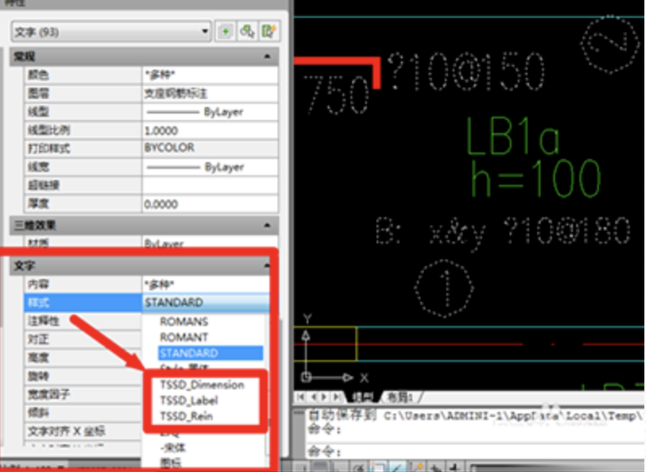The image size is (646, 472).
Task: Choose ROMANT in the style list
Action: click(183, 337)
